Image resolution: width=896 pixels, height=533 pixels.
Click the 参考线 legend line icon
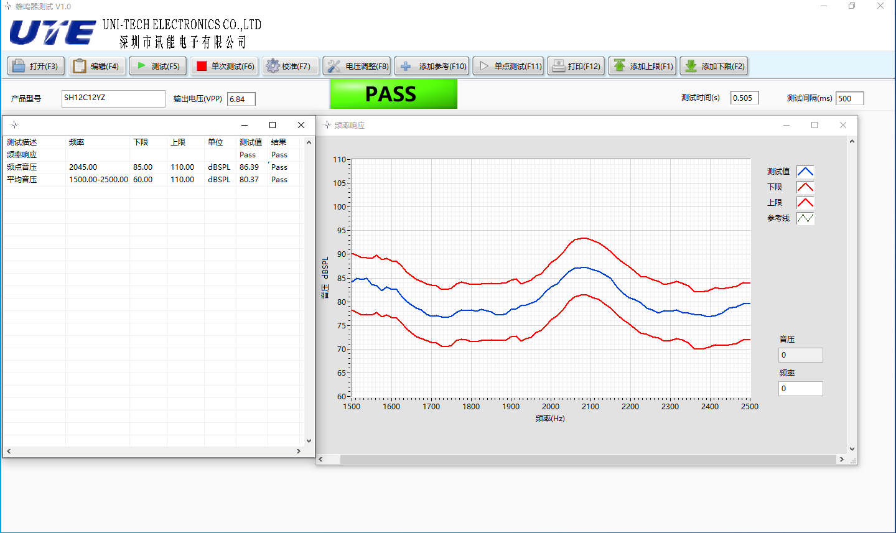[x=805, y=218]
